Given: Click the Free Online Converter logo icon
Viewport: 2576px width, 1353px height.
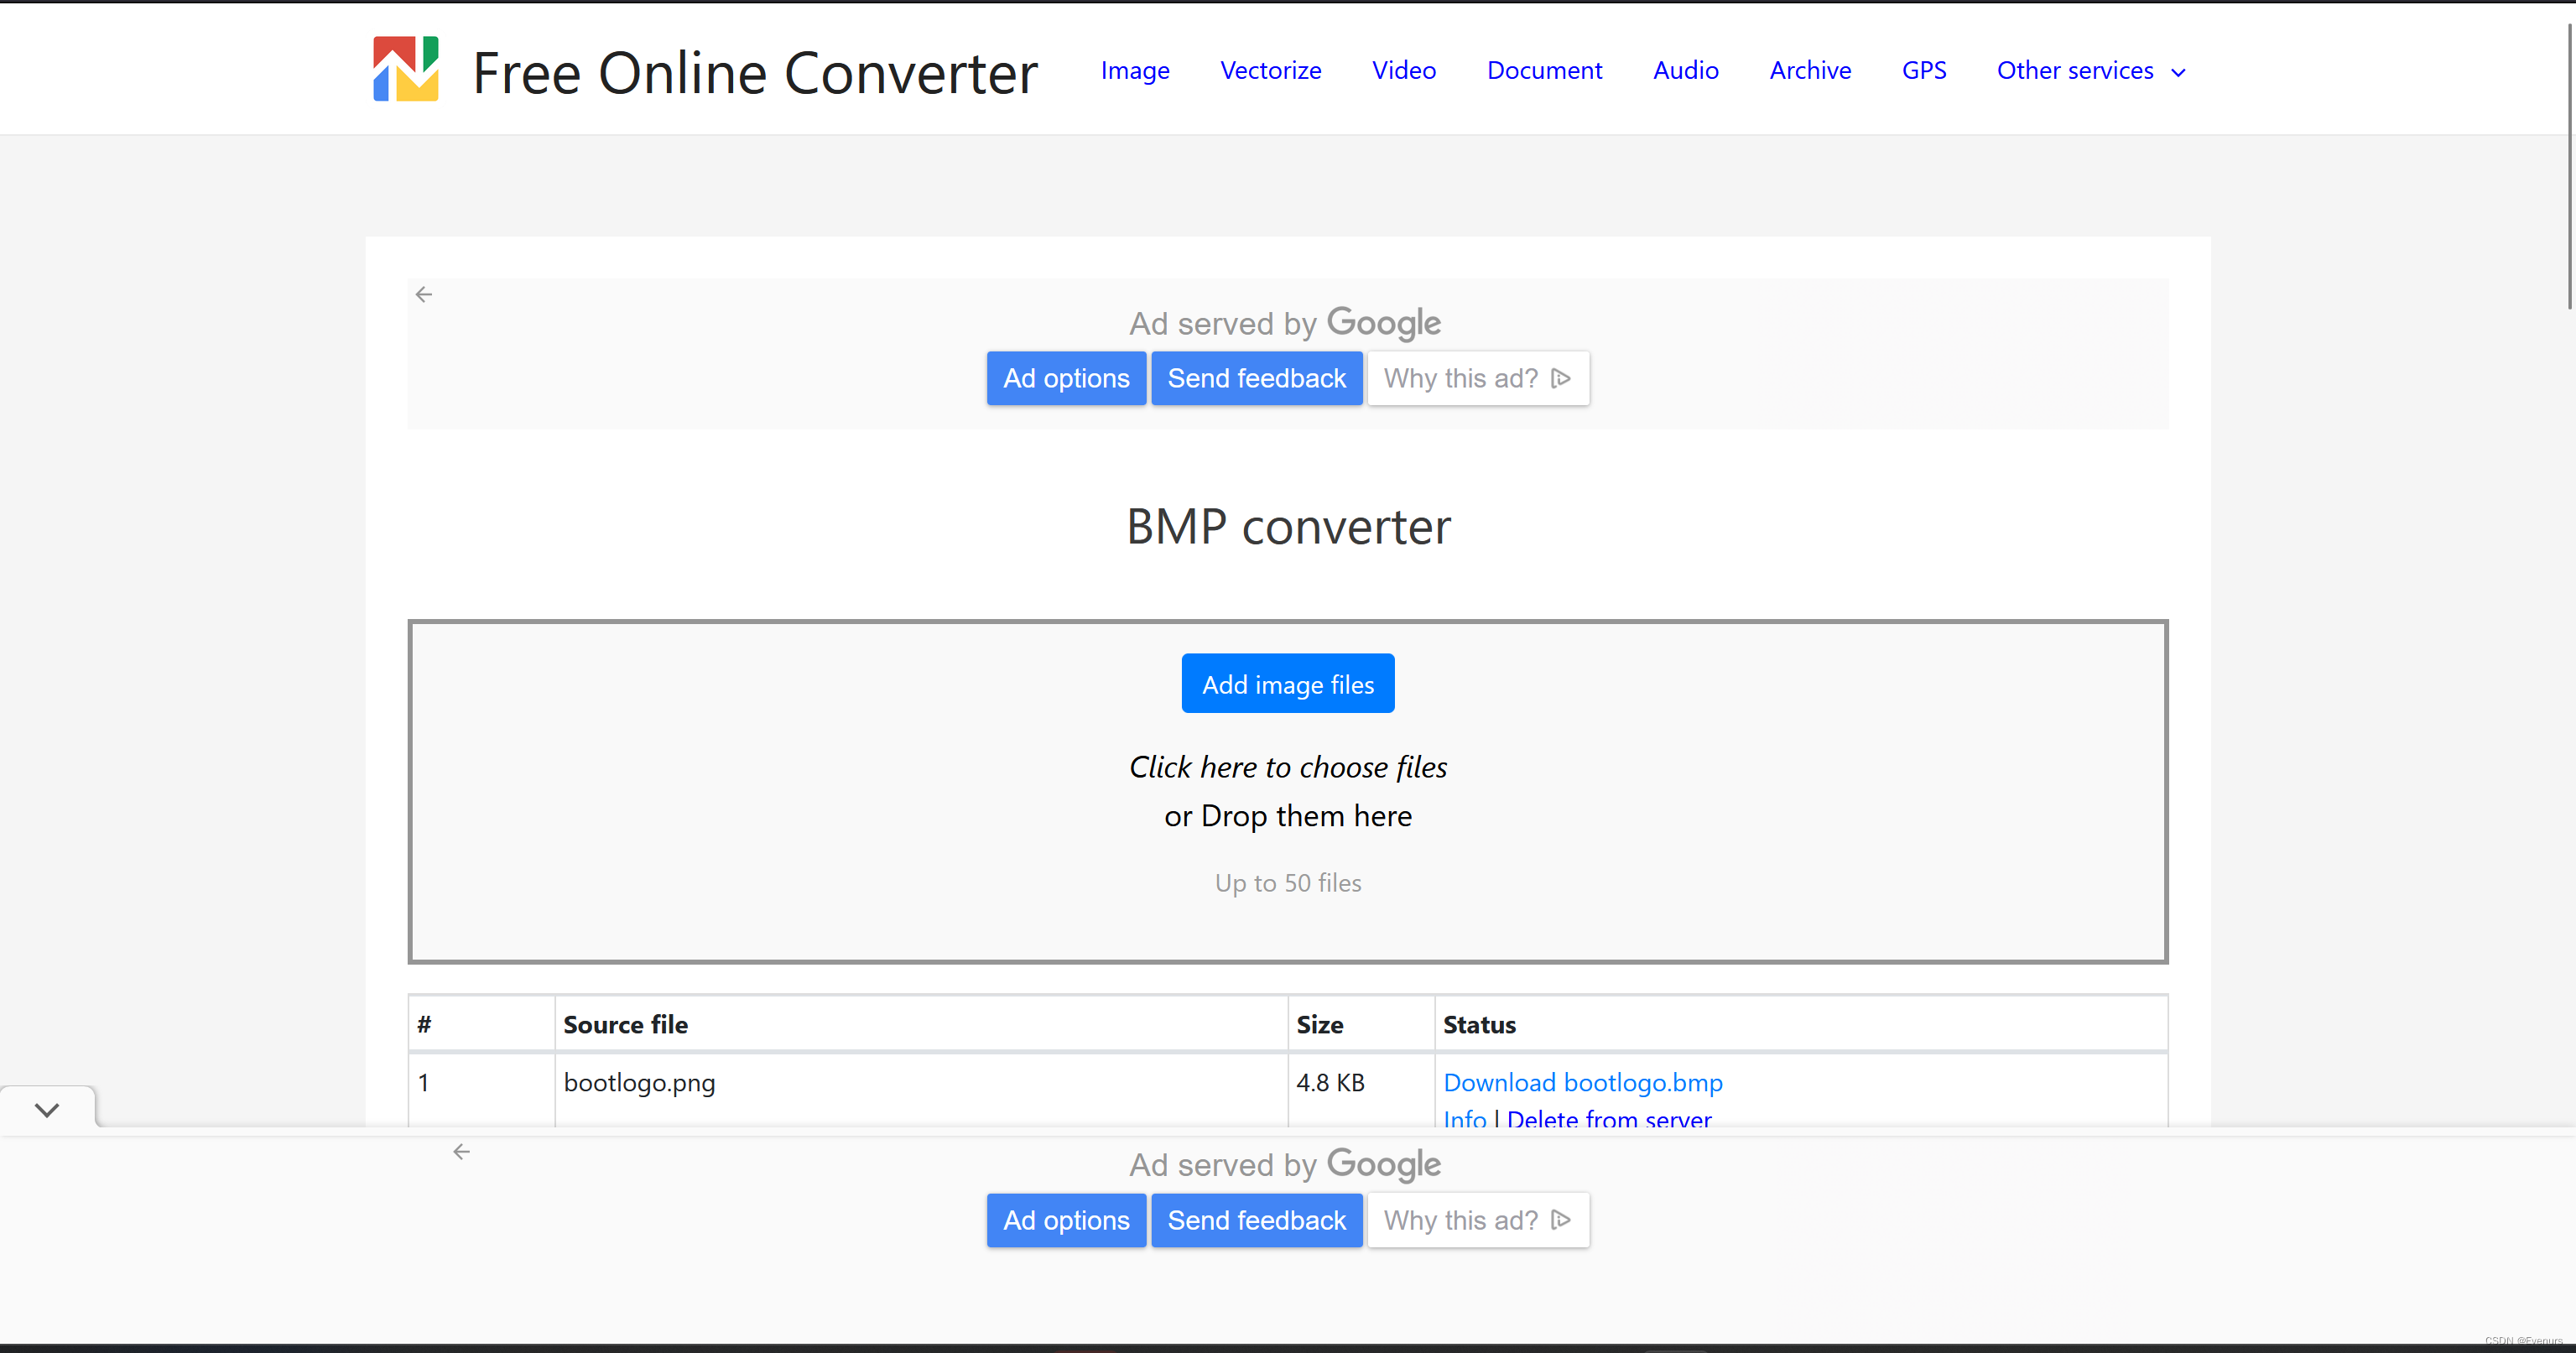Looking at the screenshot, I should coord(405,69).
